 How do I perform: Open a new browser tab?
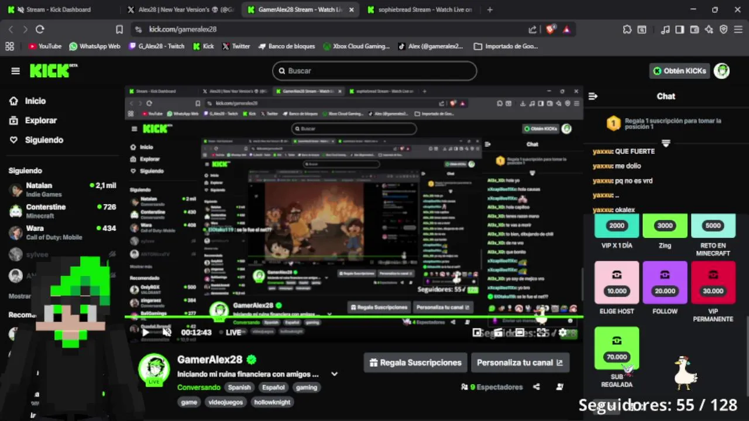pyautogui.click(x=490, y=9)
